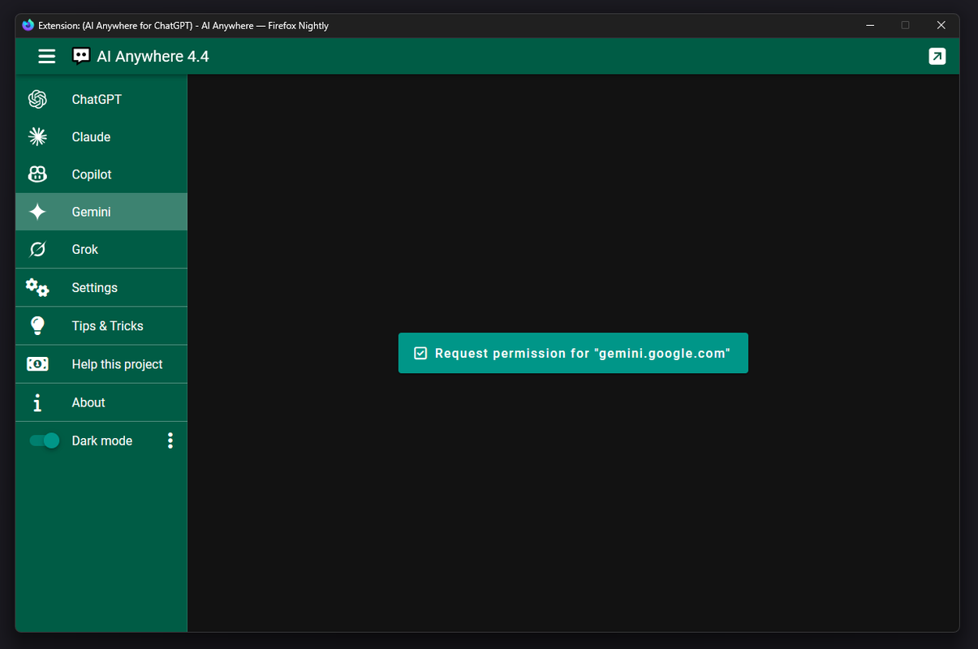Click the Firefox Nightly icon in title bar
978x649 pixels.
28,25
